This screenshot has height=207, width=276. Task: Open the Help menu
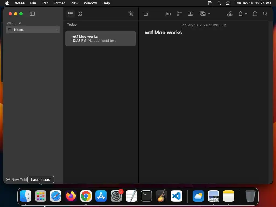tap(106, 3)
